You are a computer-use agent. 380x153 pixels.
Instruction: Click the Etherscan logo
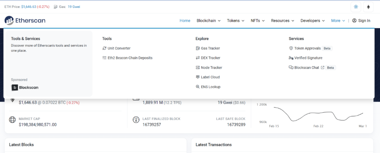[x=25, y=21]
